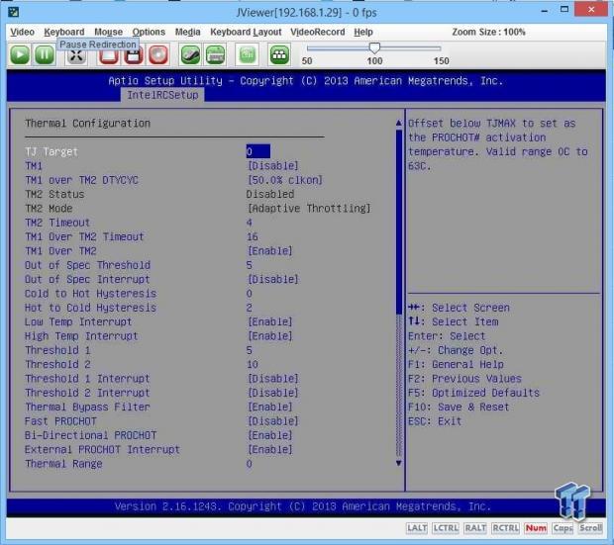Image resolution: width=614 pixels, height=545 pixels.
Task: Open Low Temp Interrupt [Enable] option
Action: point(269,322)
